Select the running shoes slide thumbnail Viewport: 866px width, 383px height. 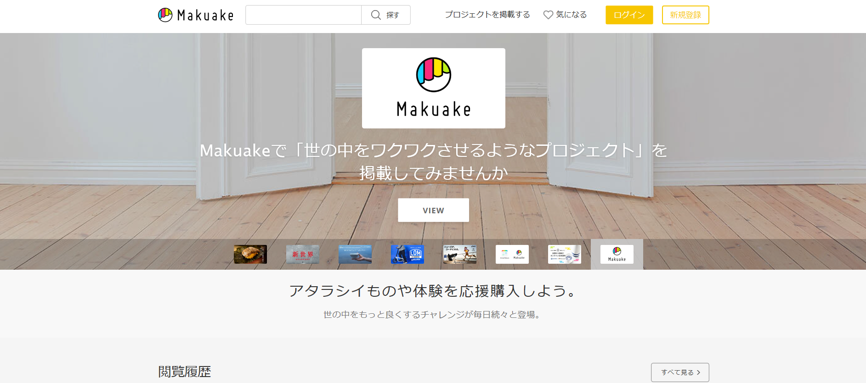(460, 254)
